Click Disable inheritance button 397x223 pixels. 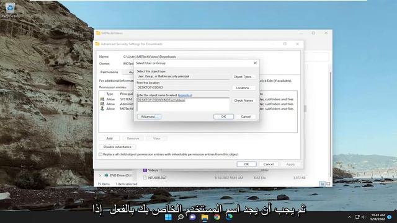click(x=117, y=147)
